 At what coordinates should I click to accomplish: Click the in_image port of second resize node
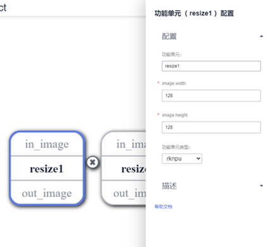coord(131,145)
